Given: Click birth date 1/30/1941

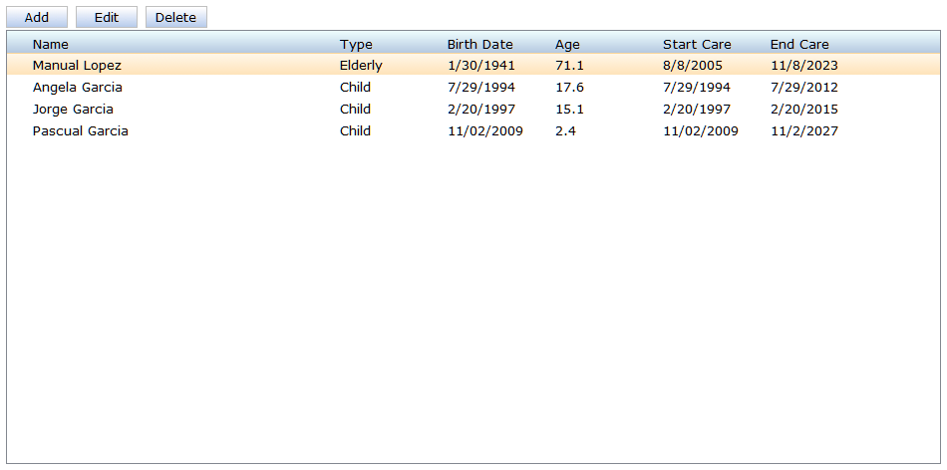Looking at the screenshot, I should tap(481, 66).
